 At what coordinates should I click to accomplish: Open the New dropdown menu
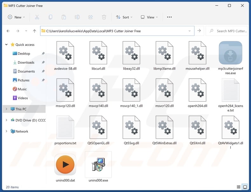pyautogui.click(x=16, y=17)
